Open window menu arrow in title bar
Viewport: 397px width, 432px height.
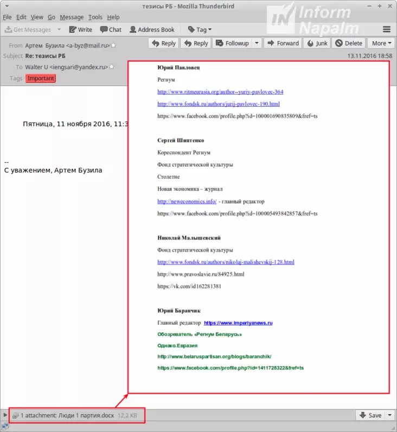(7, 6)
